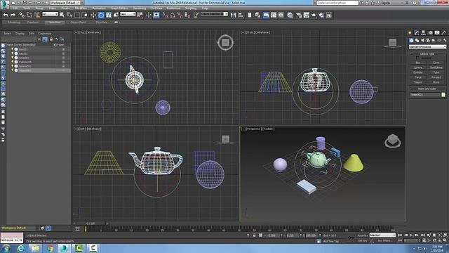This screenshot has width=449, height=253.
Task: Open the Selected key filter dropdown
Action: (x=382, y=235)
